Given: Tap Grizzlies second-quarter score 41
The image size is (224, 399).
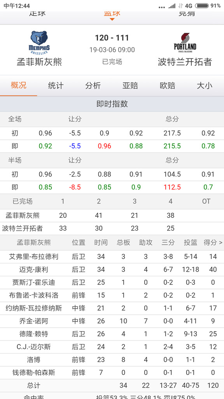Looking at the screenshot, I should pos(98,215).
